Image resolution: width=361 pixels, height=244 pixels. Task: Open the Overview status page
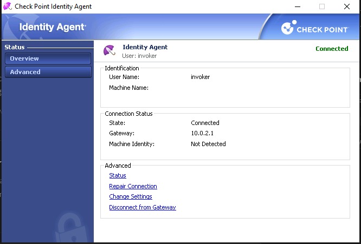[48, 58]
